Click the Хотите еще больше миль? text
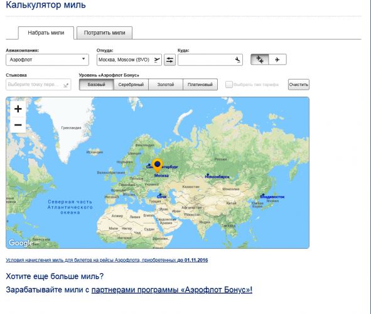The width and height of the screenshot is (371, 314). pyautogui.click(x=55, y=276)
